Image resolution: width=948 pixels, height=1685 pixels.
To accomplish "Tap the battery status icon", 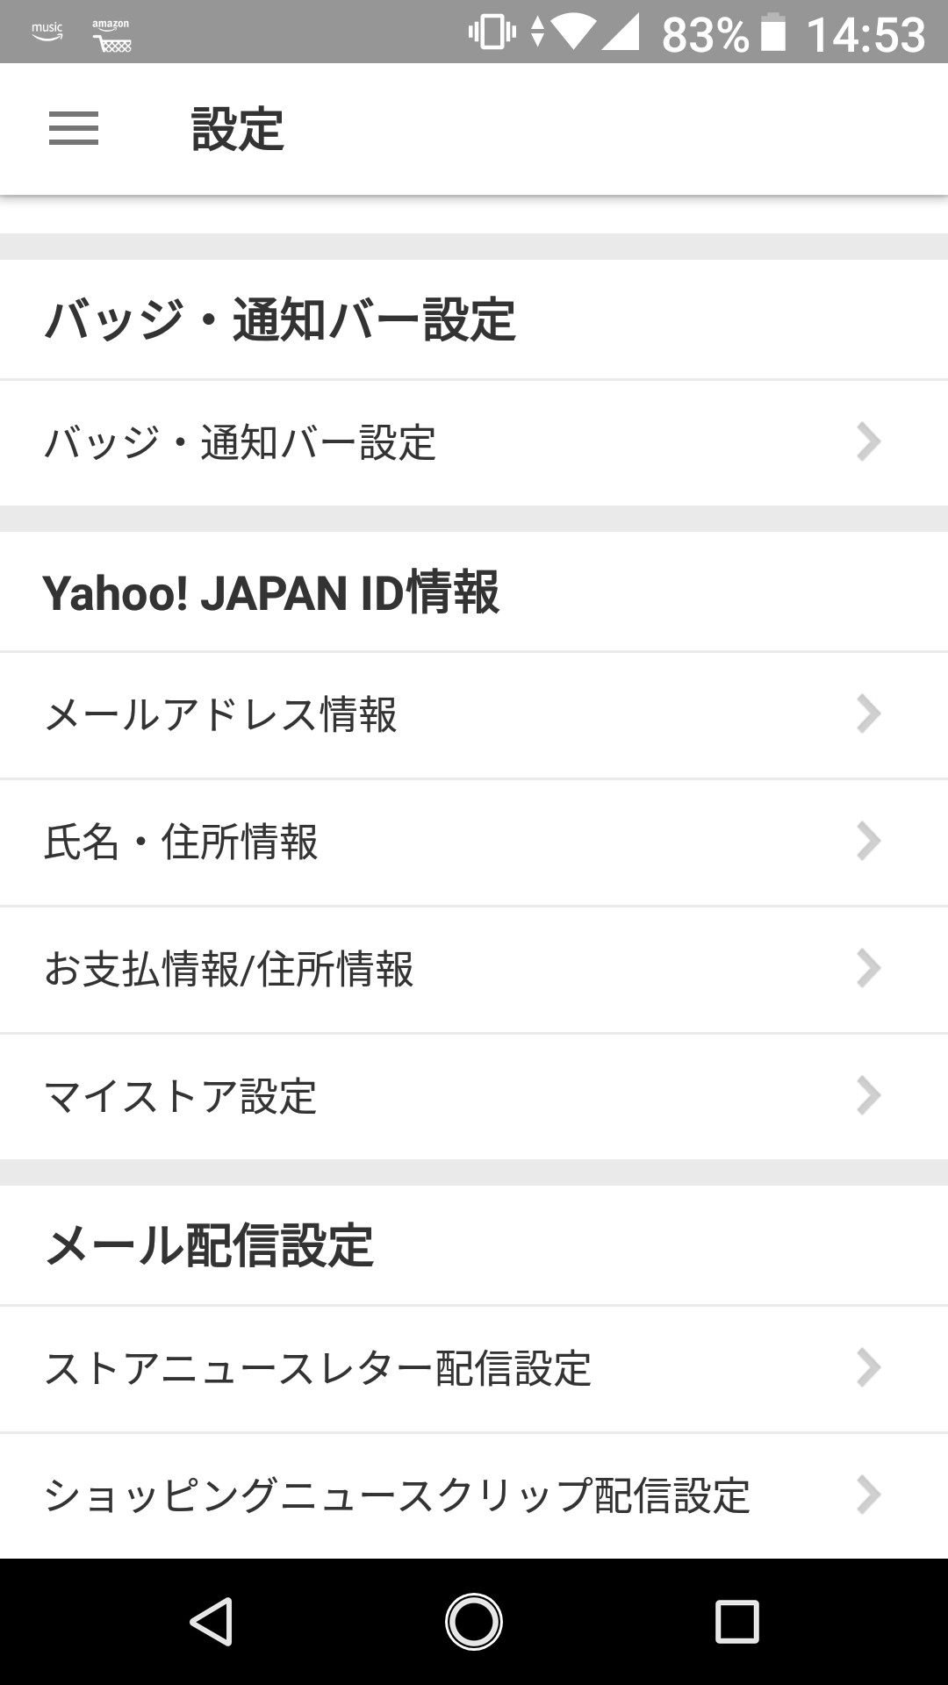I will click(x=772, y=33).
